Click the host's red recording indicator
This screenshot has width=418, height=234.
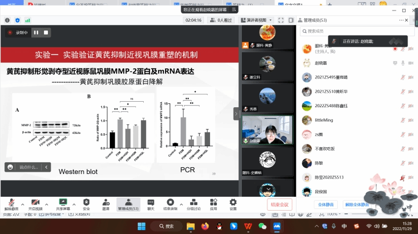point(395,49)
